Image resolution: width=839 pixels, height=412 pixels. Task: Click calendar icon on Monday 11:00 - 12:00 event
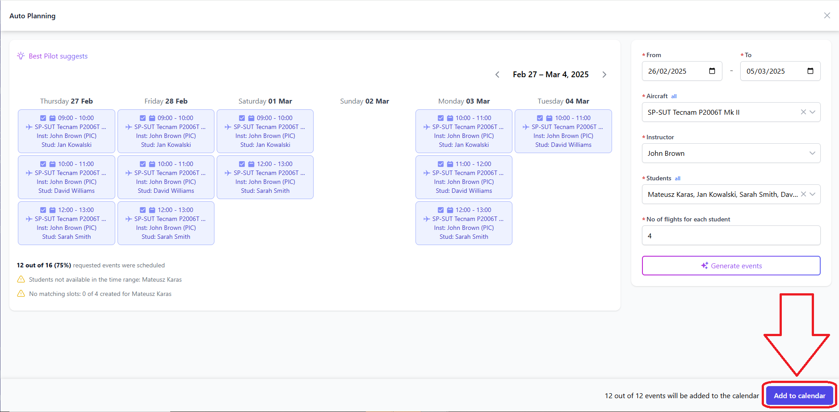point(450,164)
